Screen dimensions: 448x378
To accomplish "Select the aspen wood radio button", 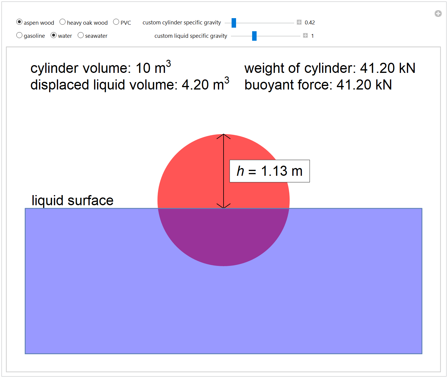I will pyautogui.click(x=19, y=22).
